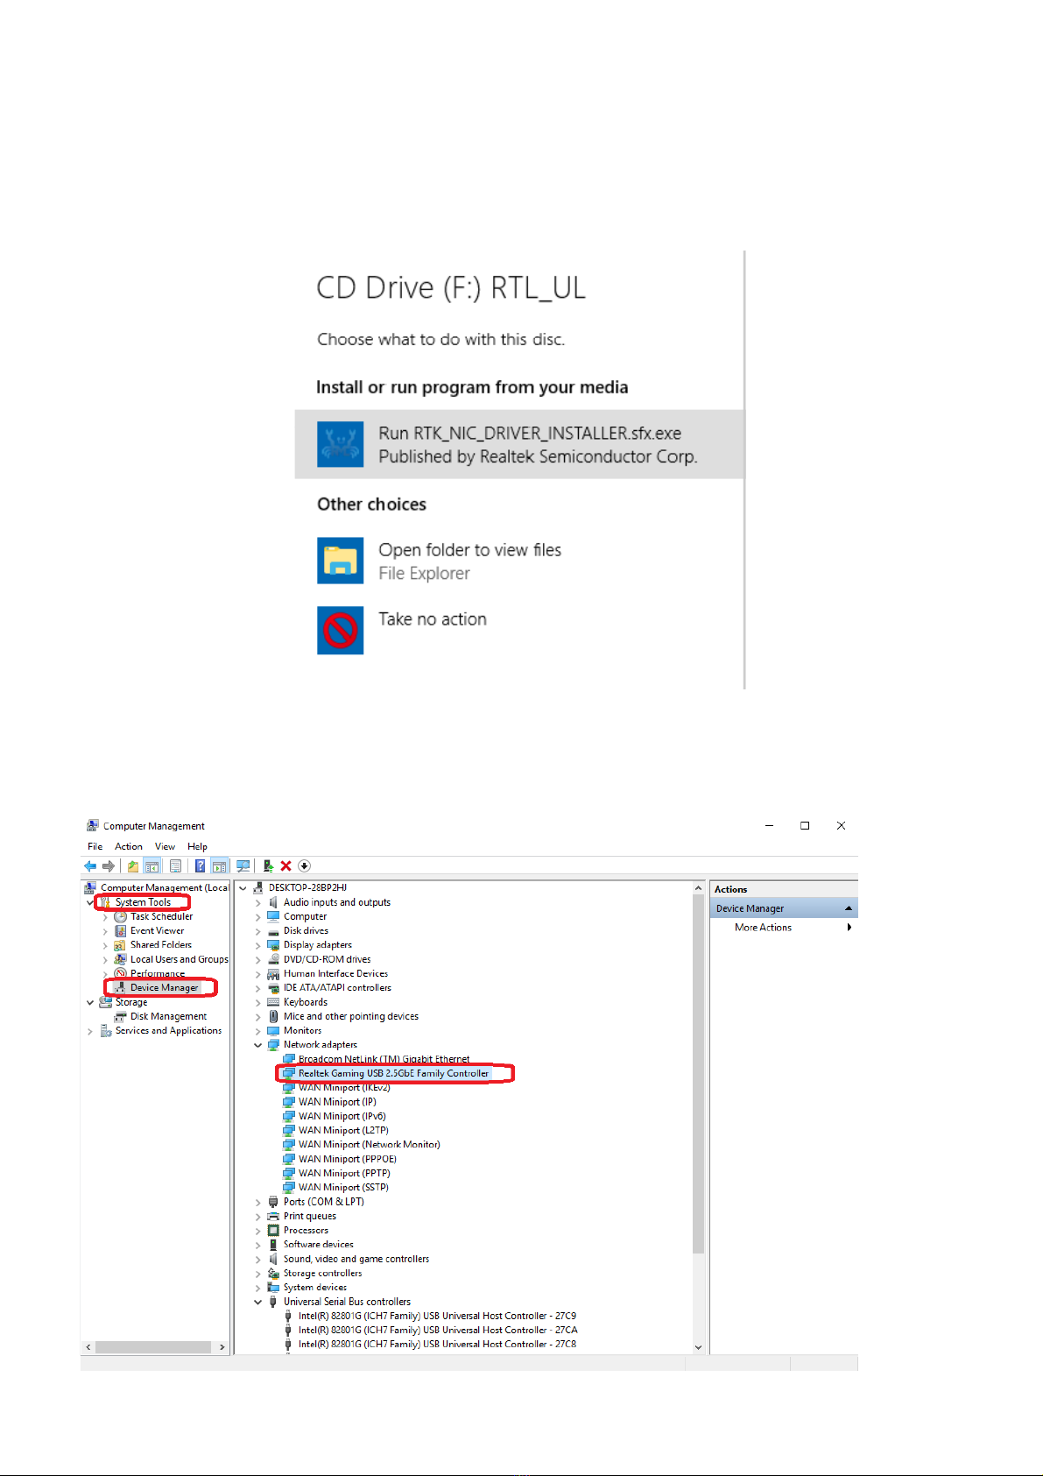This screenshot has height=1476, width=1043.
Task: Click device list vertical scrollbar up arrow
Action: (x=698, y=888)
